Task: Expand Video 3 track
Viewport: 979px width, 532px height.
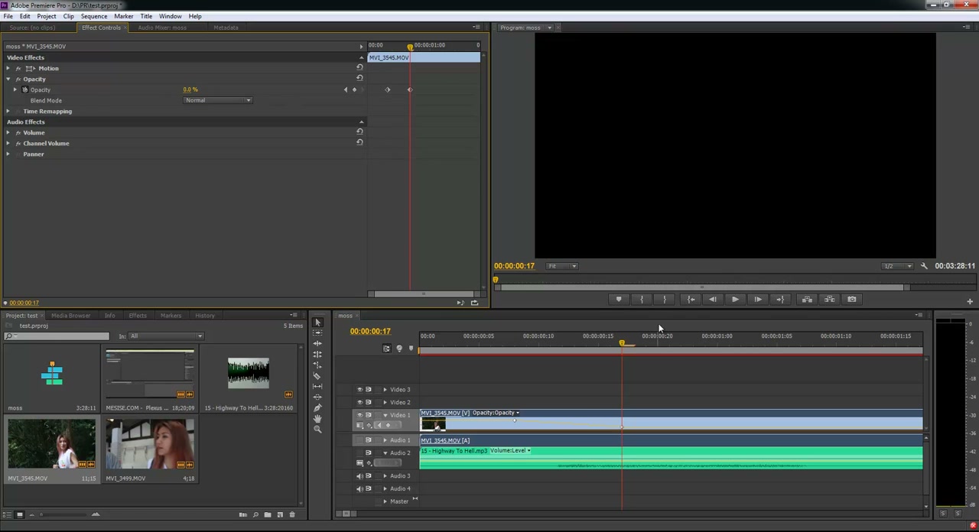Action: click(x=385, y=390)
